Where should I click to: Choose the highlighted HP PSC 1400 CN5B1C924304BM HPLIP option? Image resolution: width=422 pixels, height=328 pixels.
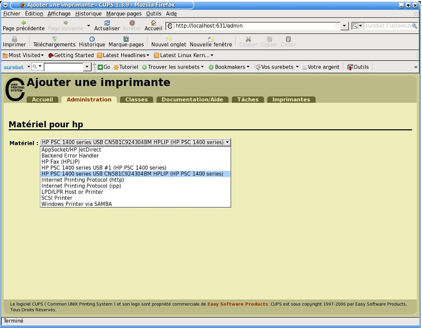135,174
